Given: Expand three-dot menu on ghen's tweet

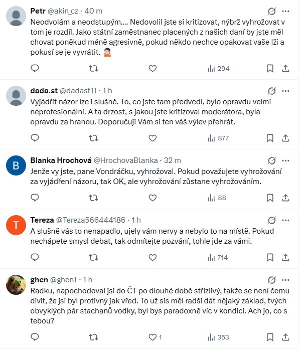Looking at the screenshot, I should click(x=285, y=279).
